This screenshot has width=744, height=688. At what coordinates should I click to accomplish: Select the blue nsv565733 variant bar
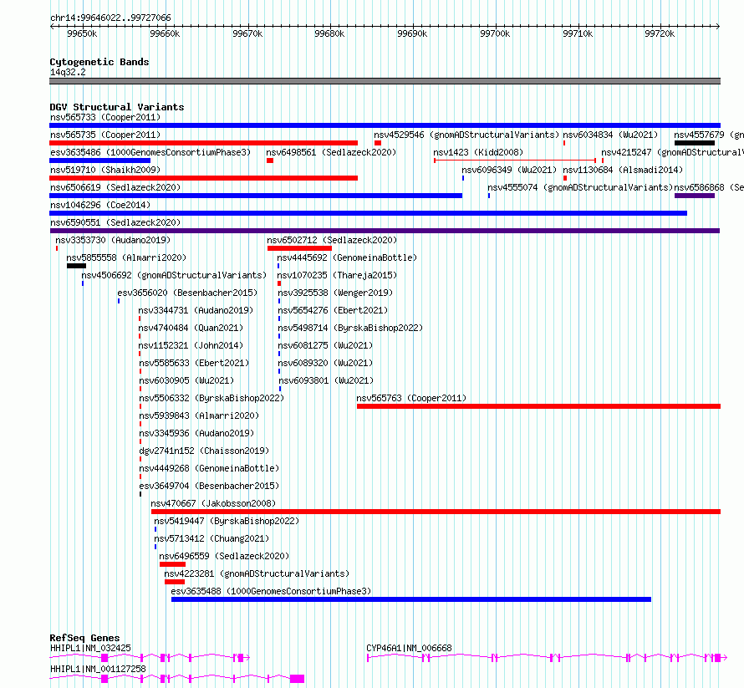tap(385, 125)
